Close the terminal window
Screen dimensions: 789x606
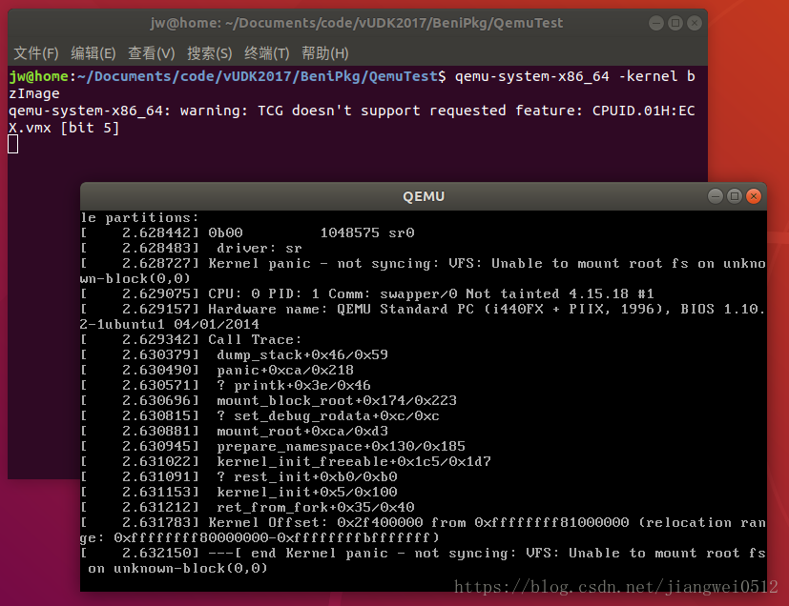[695, 23]
